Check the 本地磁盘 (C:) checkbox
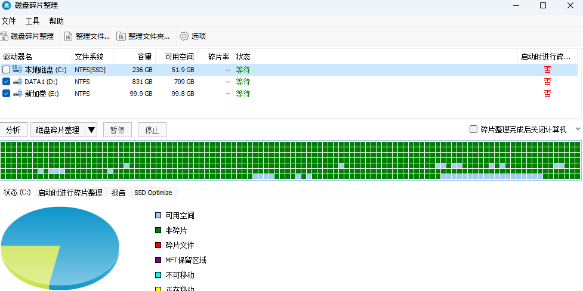Viewport: 583px width, 291px height. 6,70
